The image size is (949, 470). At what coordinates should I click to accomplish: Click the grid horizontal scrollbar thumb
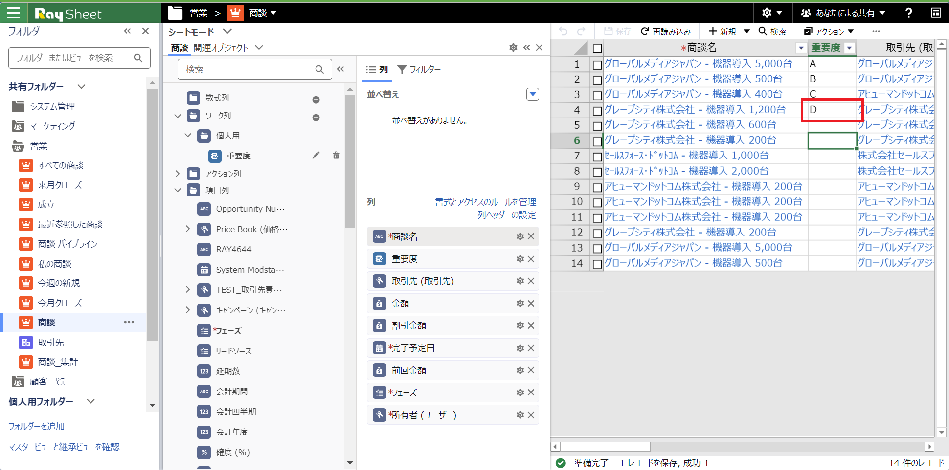[x=605, y=447]
